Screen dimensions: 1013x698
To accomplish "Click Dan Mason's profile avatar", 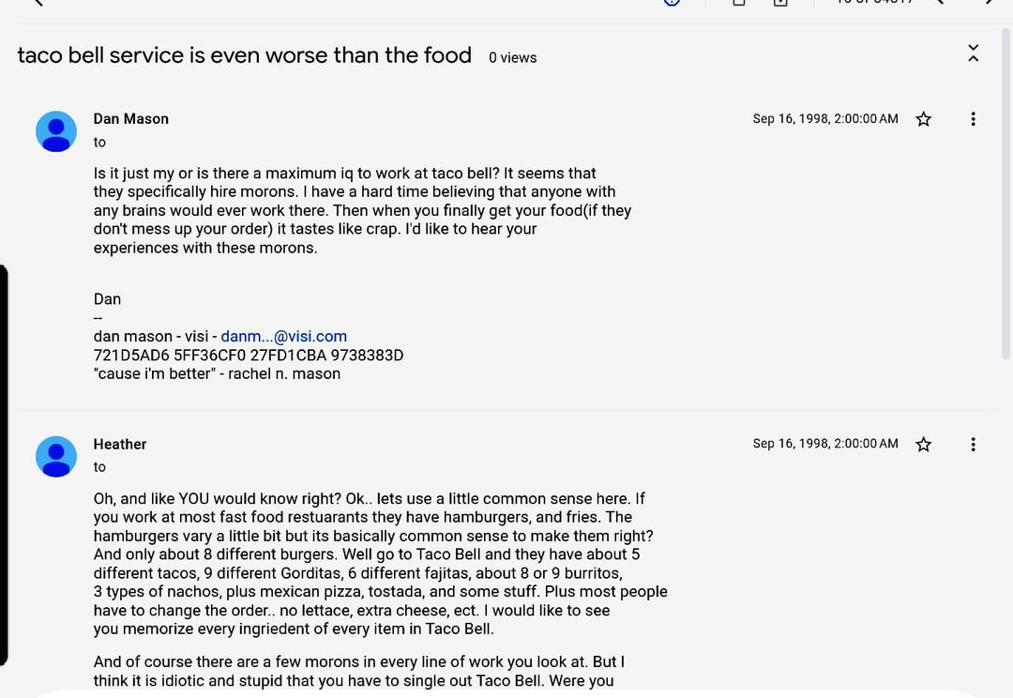I will coord(56,131).
